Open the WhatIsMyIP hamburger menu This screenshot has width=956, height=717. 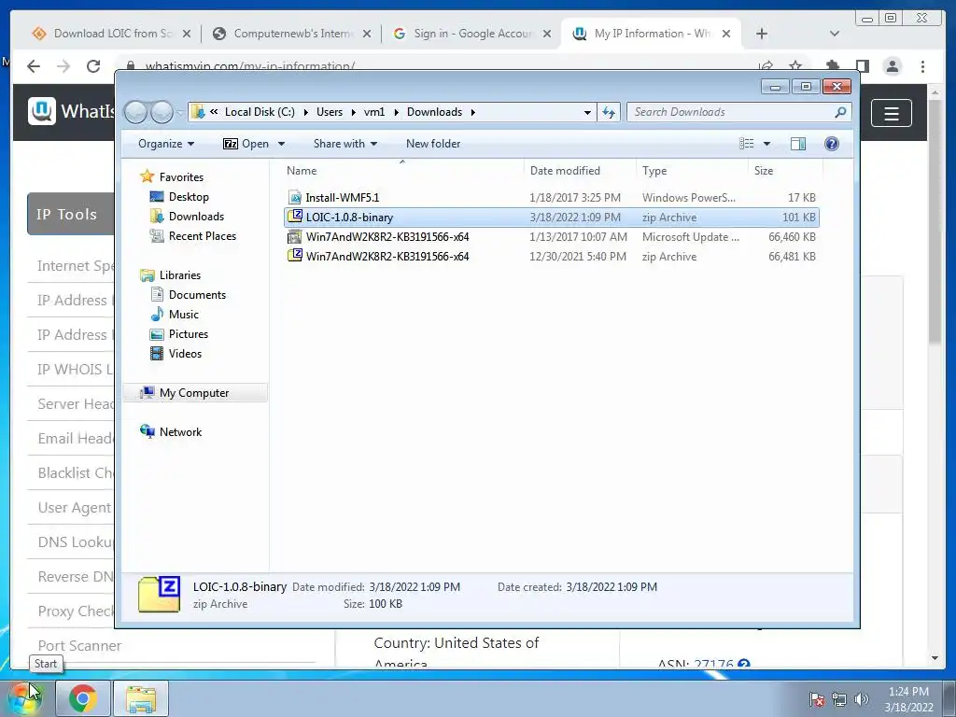[x=892, y=113]
